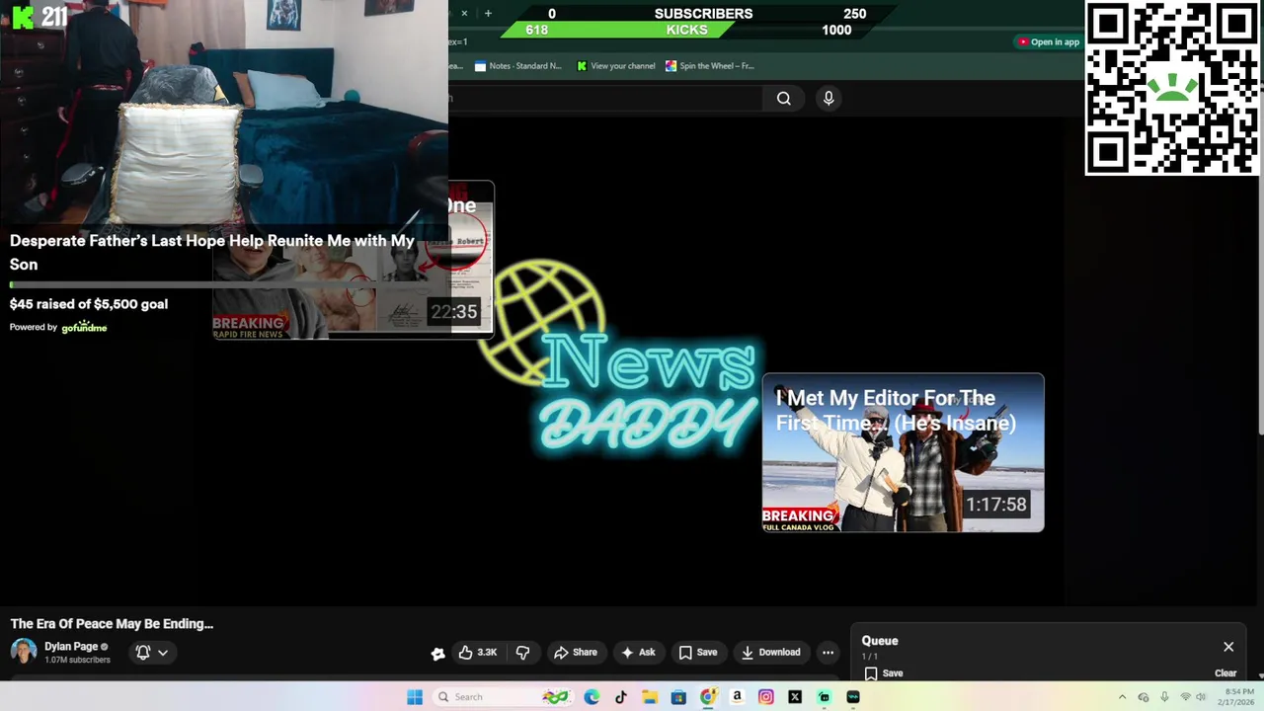
Task: Open the X app from the taskbar
Action: pyautogui.click(x=795, y=697)
